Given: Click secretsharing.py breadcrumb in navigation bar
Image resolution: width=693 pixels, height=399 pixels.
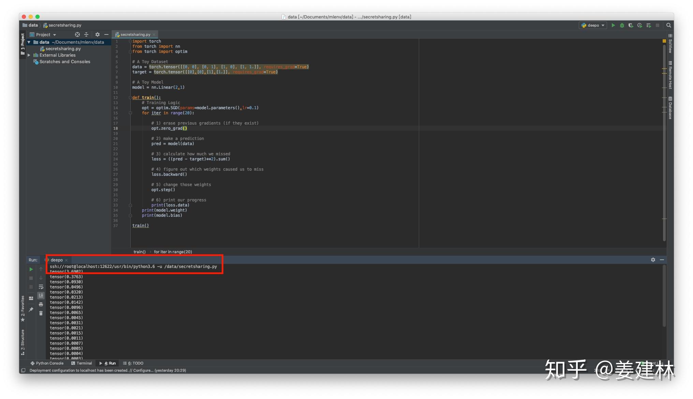Looking at the screenshot, I should [62, 25].
